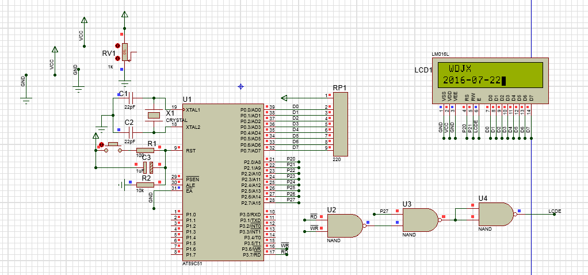Select the crystal oscillator X1
The width and height of the screenshot is (588, 275).
point(154,116)
